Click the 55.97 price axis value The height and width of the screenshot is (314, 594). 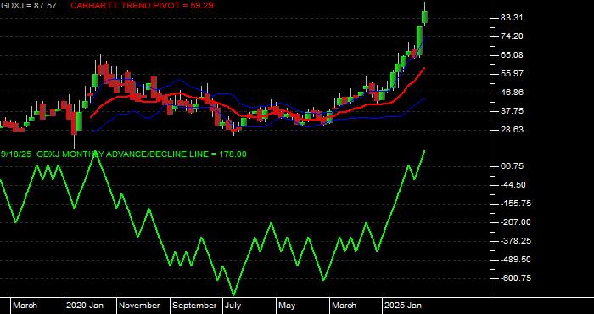(x=511, y=74)
